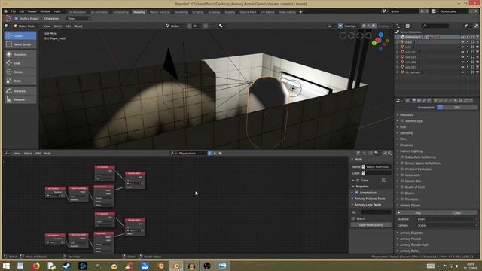Click the Windows Start button

(x=6, y=266)
